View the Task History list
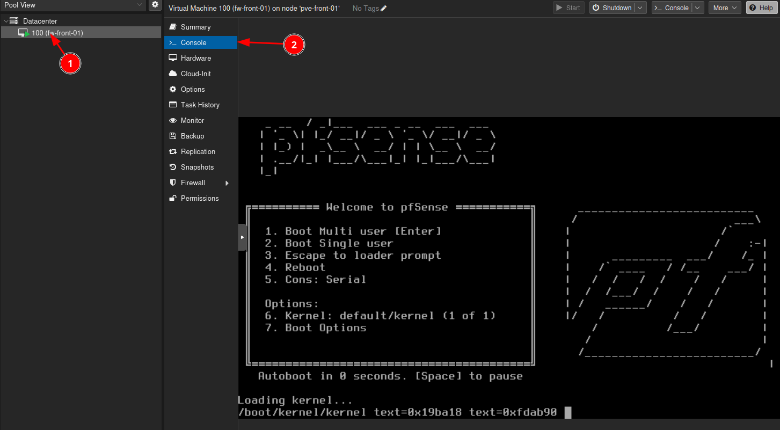Image resolution: width=780 pixels, height=430 pixels. pyautogui.click(x=200, y=105)
